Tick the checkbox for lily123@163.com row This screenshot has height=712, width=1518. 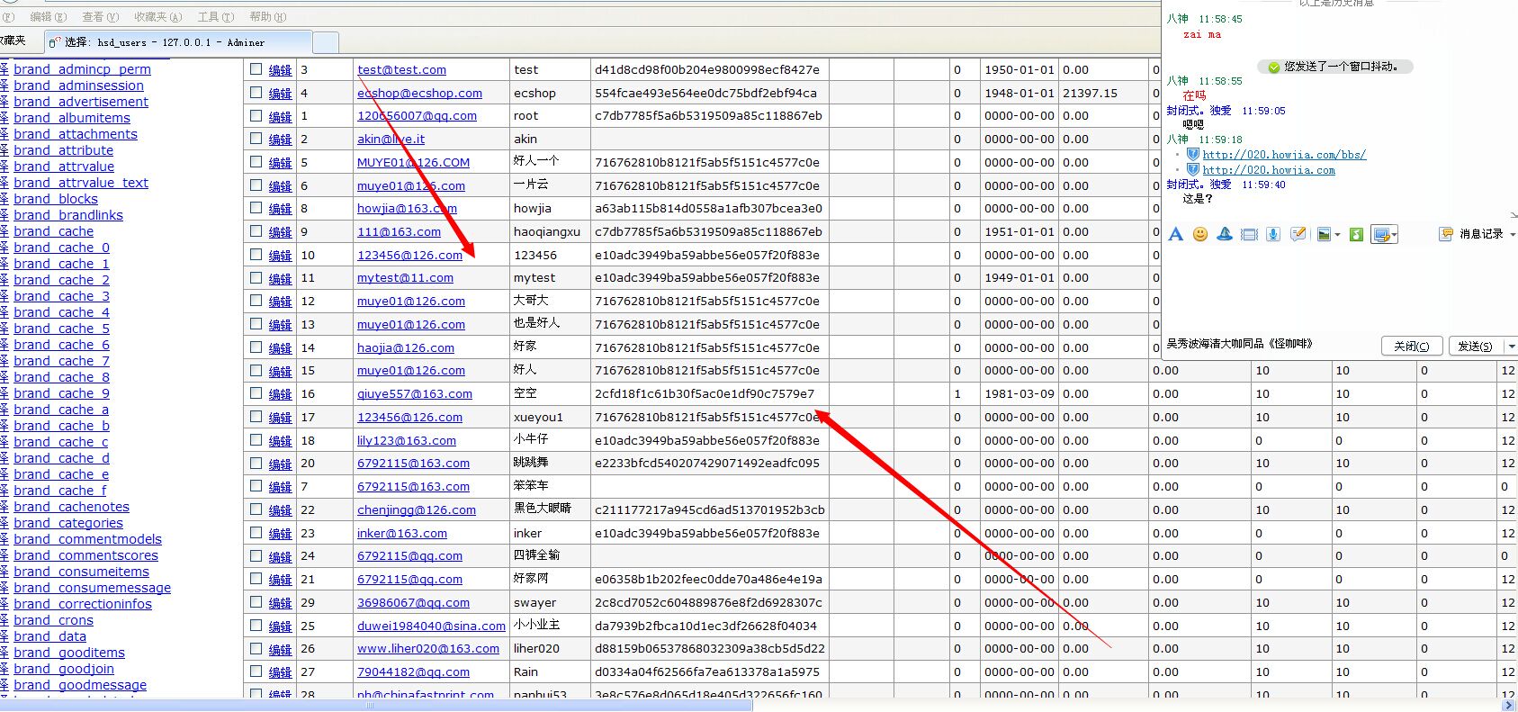(256, 440)
